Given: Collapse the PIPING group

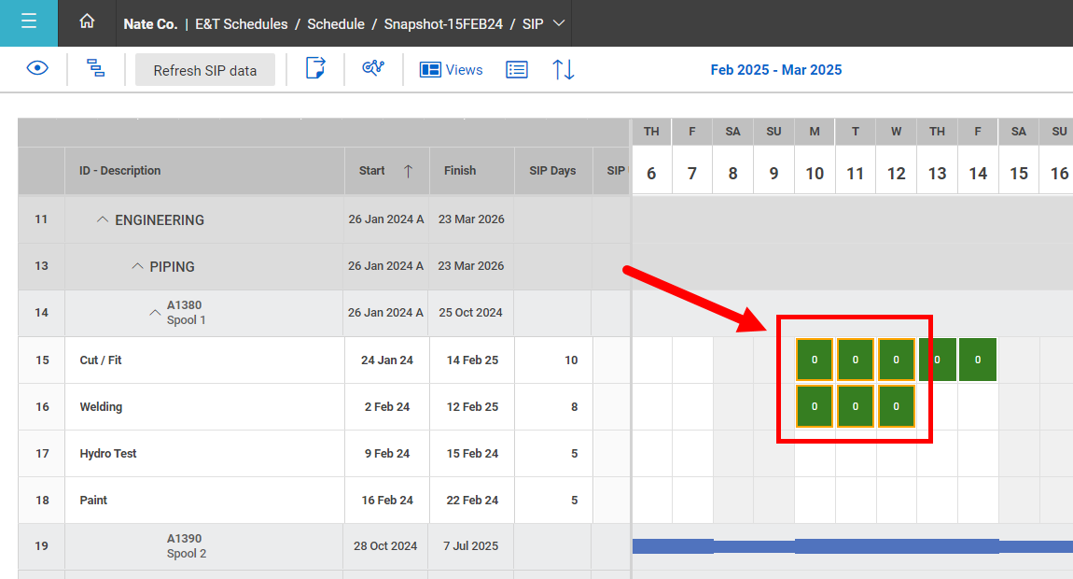Looking at the screenshot, I should tap(137, 266).
